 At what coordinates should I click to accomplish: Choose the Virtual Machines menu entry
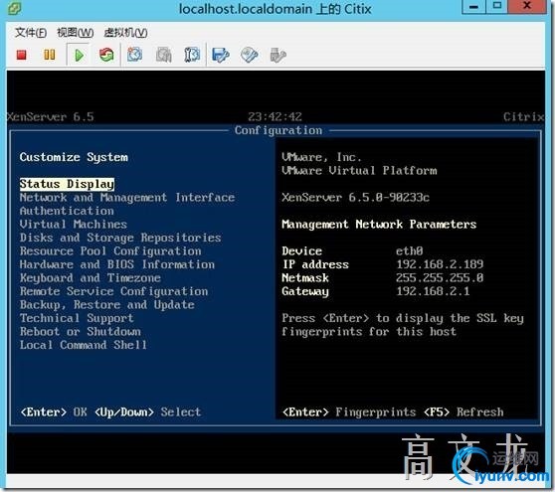[x=74, y=225]
